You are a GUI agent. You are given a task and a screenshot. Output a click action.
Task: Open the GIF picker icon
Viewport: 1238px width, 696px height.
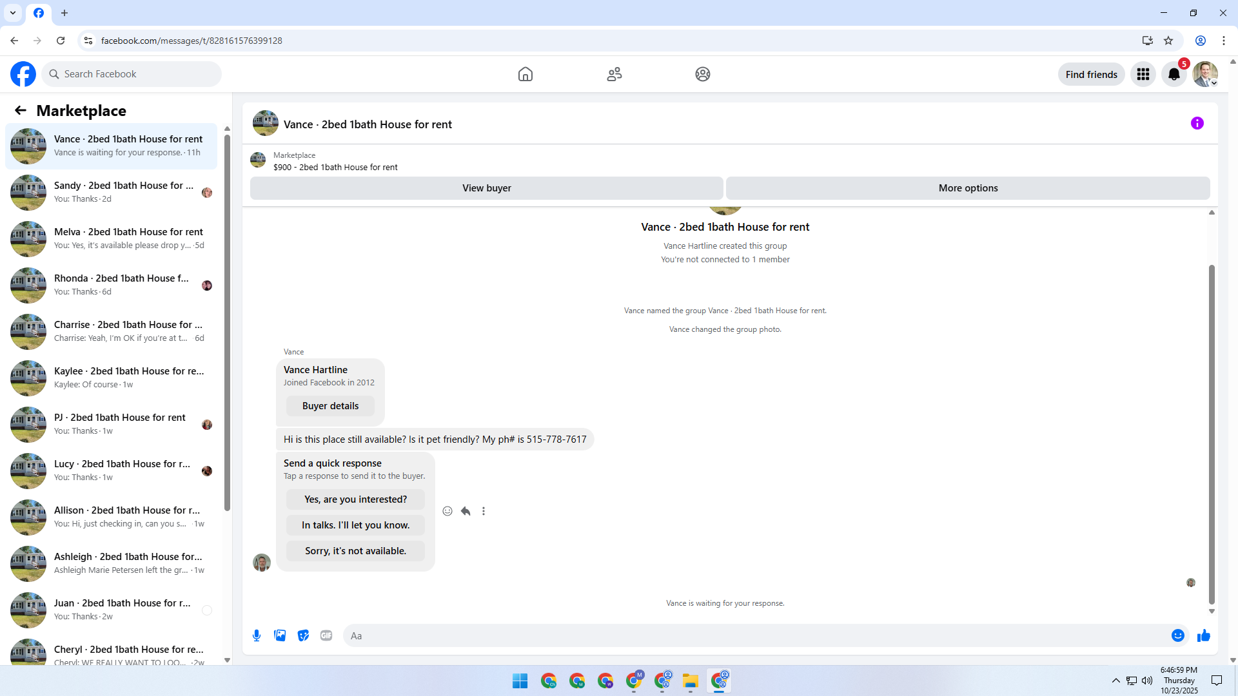326,635
